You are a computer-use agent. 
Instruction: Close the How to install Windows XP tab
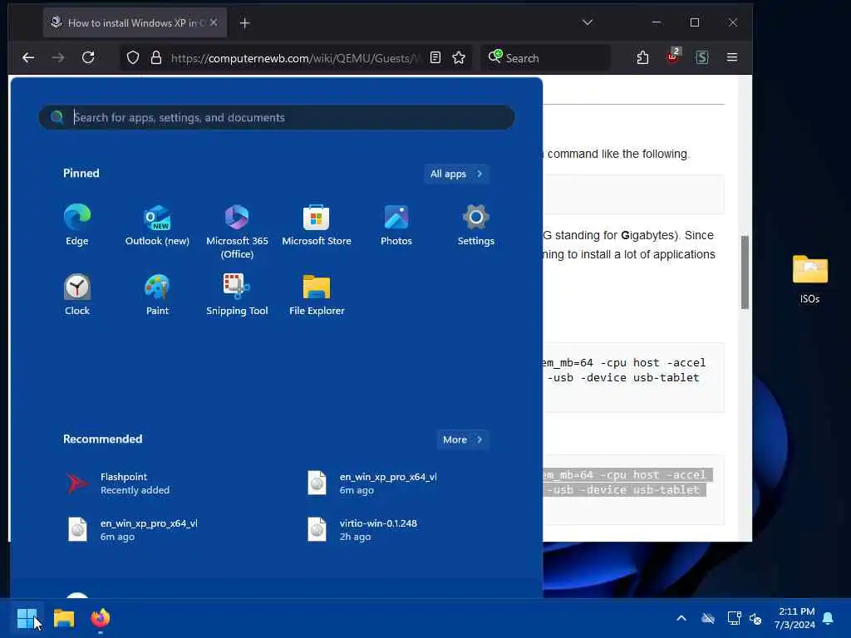click(x=214, y=22)
